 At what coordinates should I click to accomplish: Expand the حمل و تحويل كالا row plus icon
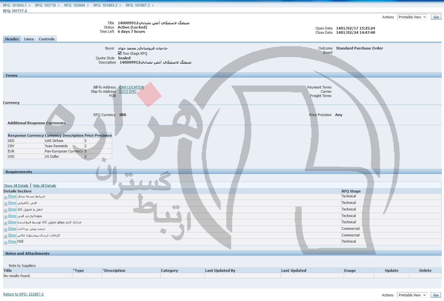click(x=5, y=211)
